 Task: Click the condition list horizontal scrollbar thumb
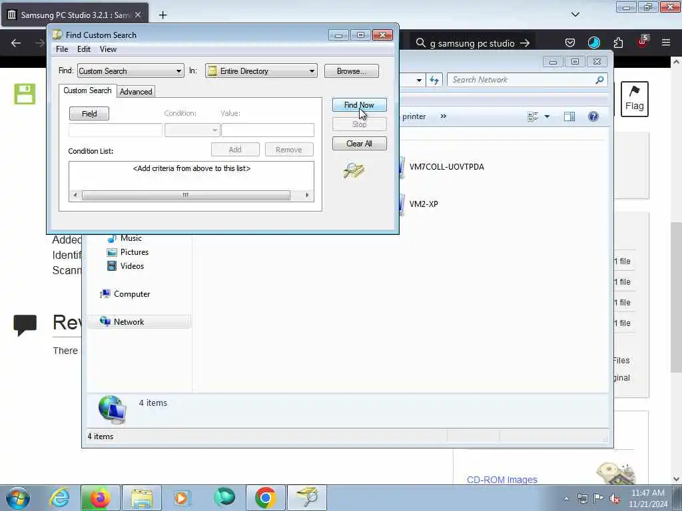(x=186, y=195)
